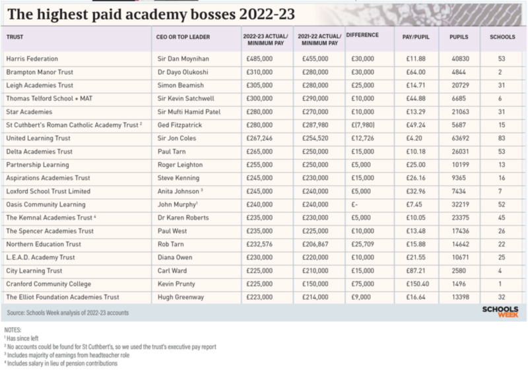Click the source line about Schools Week analysis

pos(68,313)
